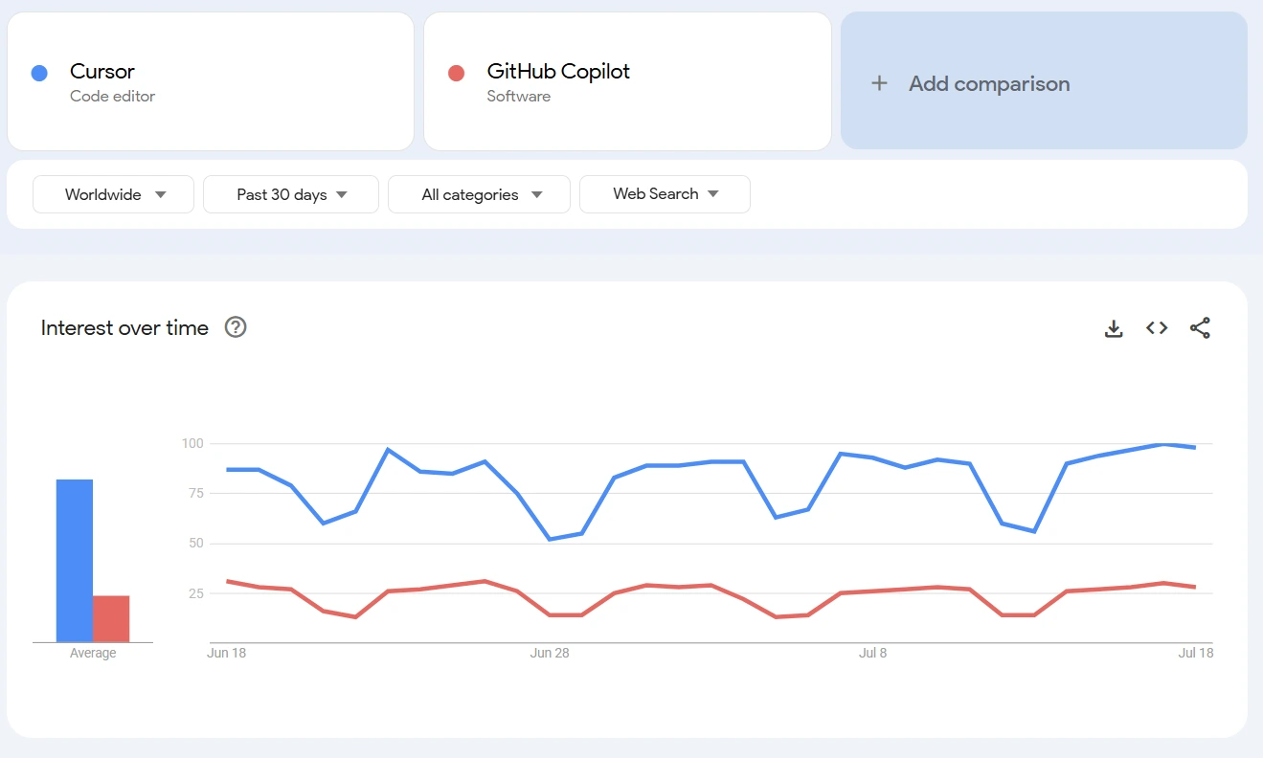The height and width of the screenshot is (758, 1263).
Task: Click the 75 y-axis label
Action: pyautogui.click(x=196, y=493)
